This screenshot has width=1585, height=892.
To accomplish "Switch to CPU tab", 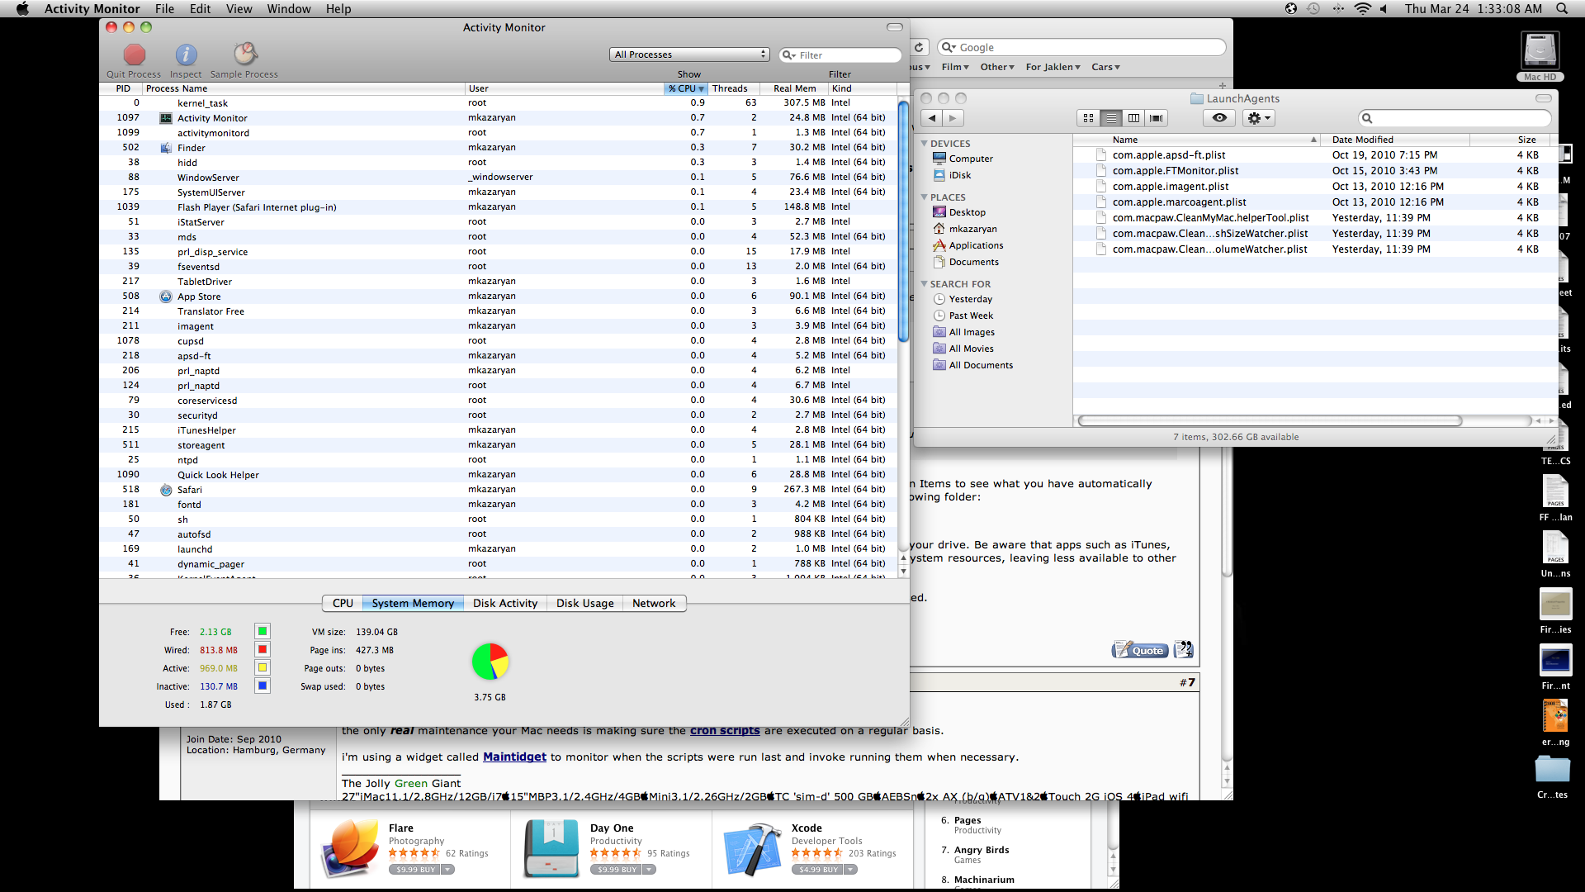I will point(343,603).
